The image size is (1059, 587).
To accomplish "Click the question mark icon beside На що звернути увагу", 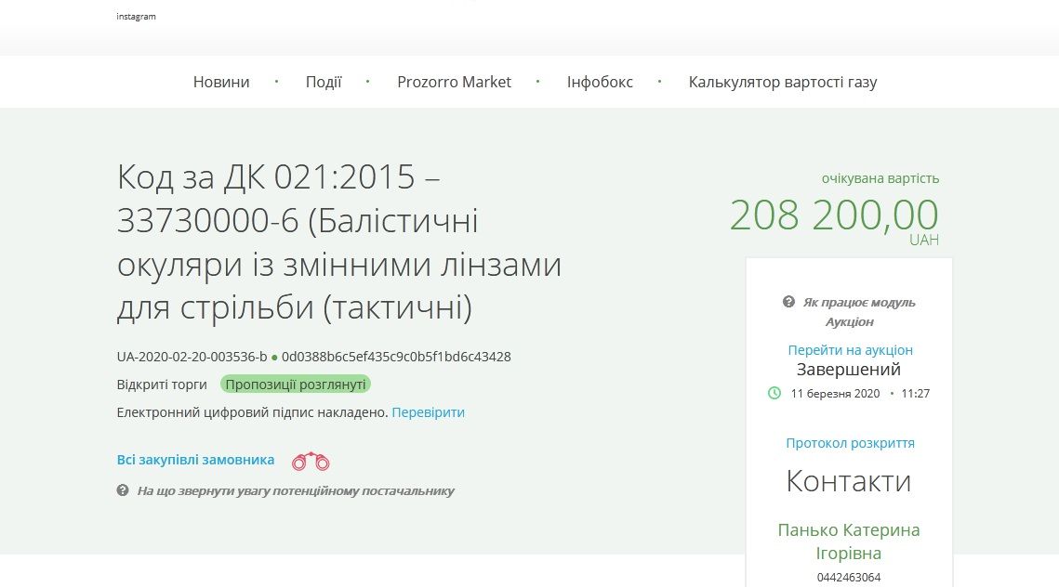I will (x=122, y=490).
